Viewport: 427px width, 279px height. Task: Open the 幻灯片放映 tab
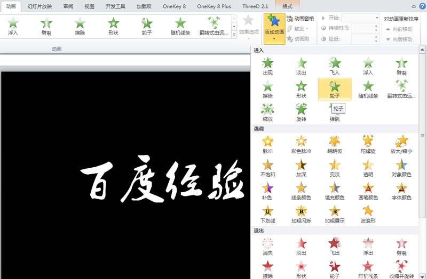click(39, 6)
